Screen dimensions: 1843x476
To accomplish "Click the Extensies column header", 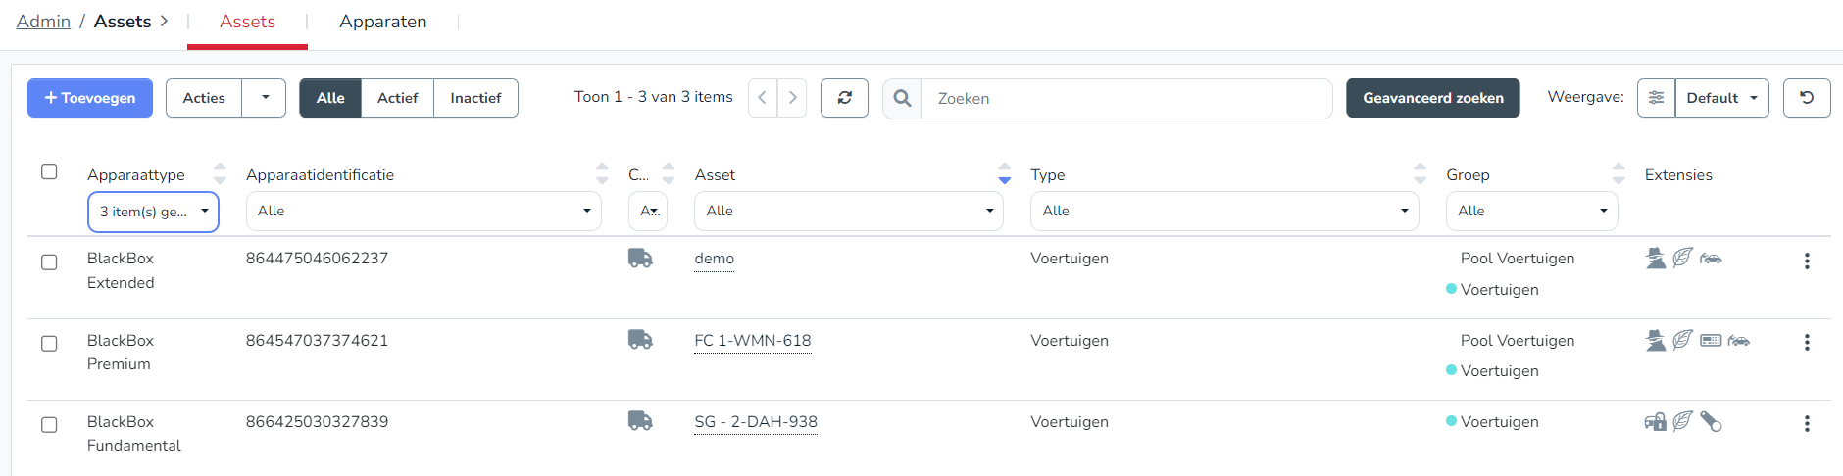I will point(1678,175).
